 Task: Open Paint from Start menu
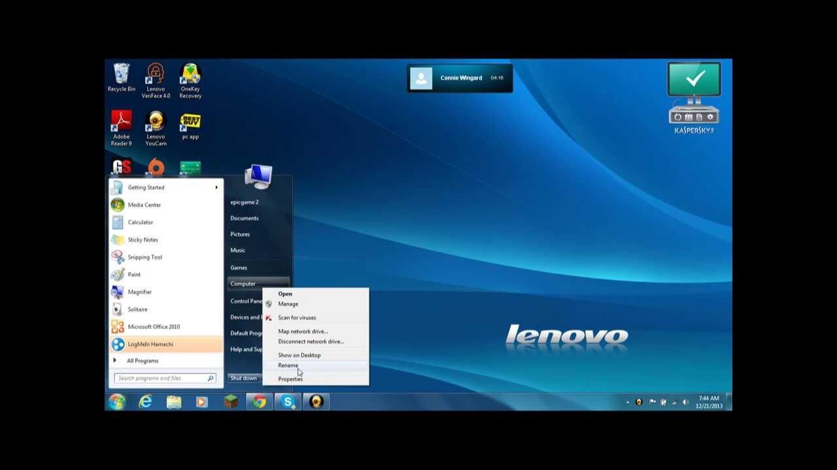[167, 275]
